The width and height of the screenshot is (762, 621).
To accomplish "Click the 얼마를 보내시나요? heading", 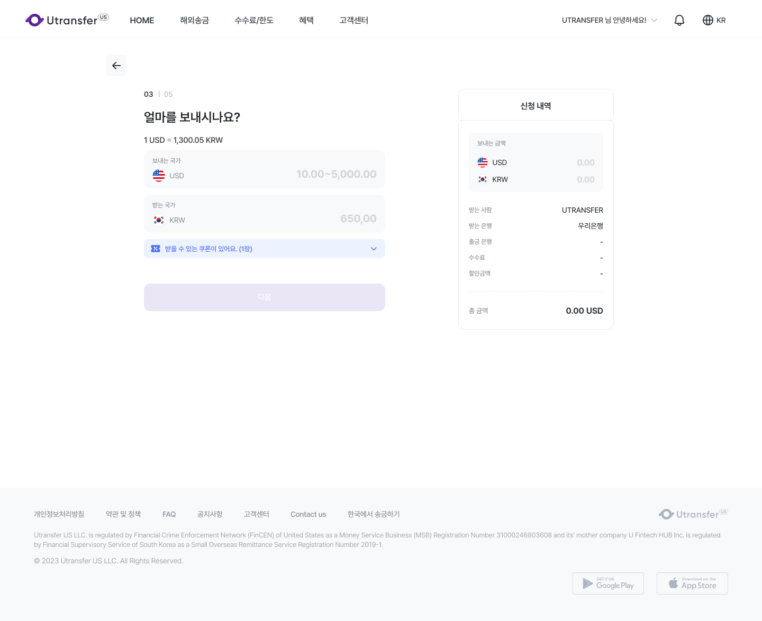I will [x=192, y=117].
